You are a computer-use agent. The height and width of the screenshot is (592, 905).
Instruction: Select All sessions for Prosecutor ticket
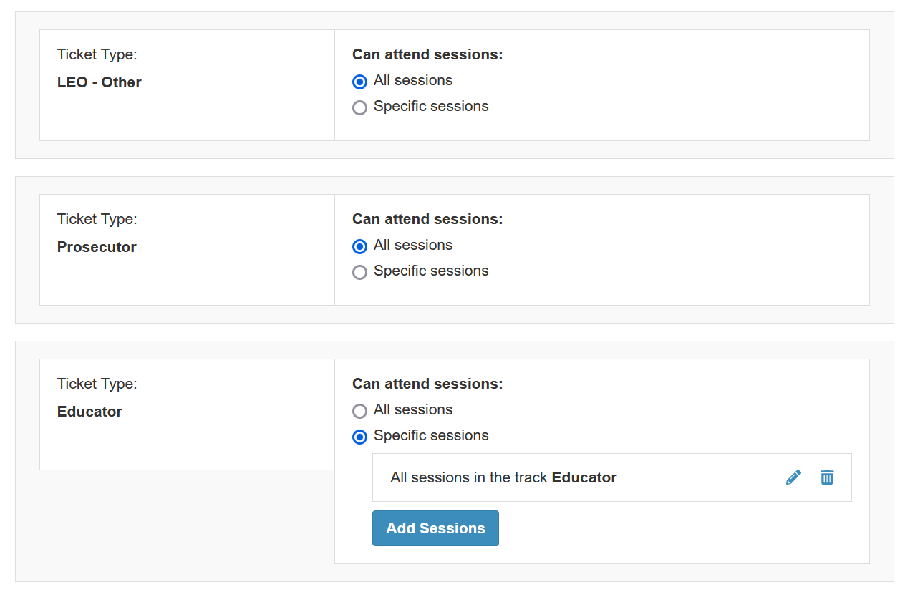click(x=360, y=246)
